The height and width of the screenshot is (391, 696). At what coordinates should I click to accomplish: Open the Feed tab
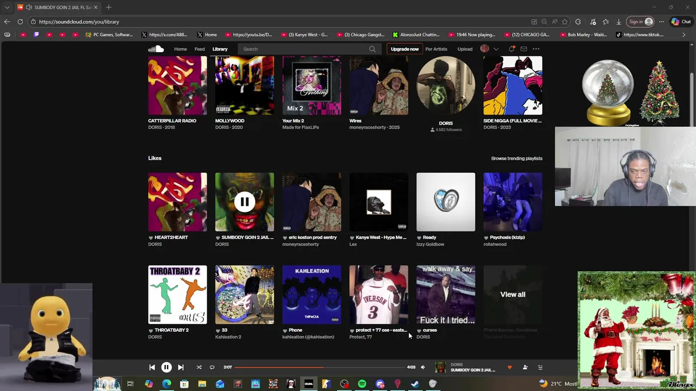point(200,49)
